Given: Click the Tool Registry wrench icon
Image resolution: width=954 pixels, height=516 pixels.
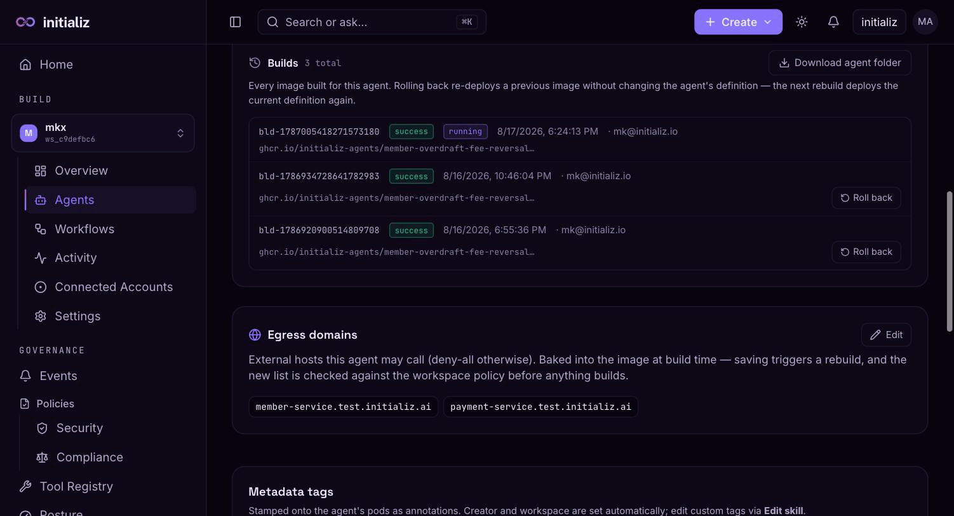Looking at the screenshot, I should [x=25, y=487].
